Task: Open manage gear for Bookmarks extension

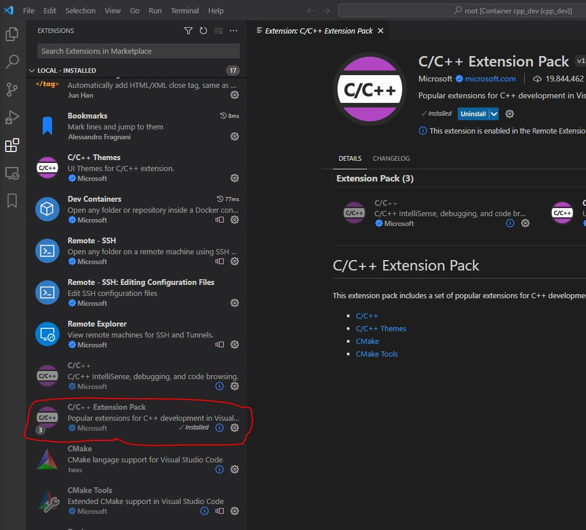Action: pyautogui.click(x=235, y=136)
